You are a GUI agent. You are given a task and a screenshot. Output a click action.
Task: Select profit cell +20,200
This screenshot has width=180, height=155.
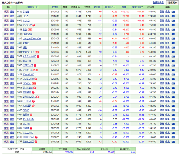[x=125, y=16]
